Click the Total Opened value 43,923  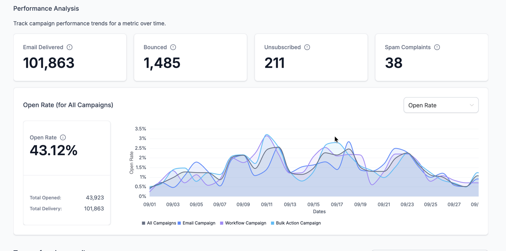[95, 198]
